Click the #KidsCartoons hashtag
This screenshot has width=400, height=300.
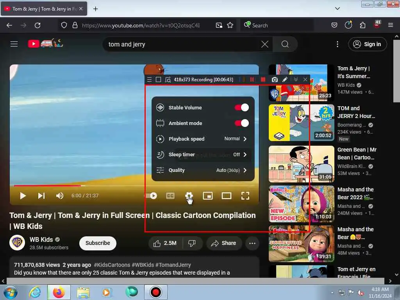pyautogui.click(x=112, y=265)
